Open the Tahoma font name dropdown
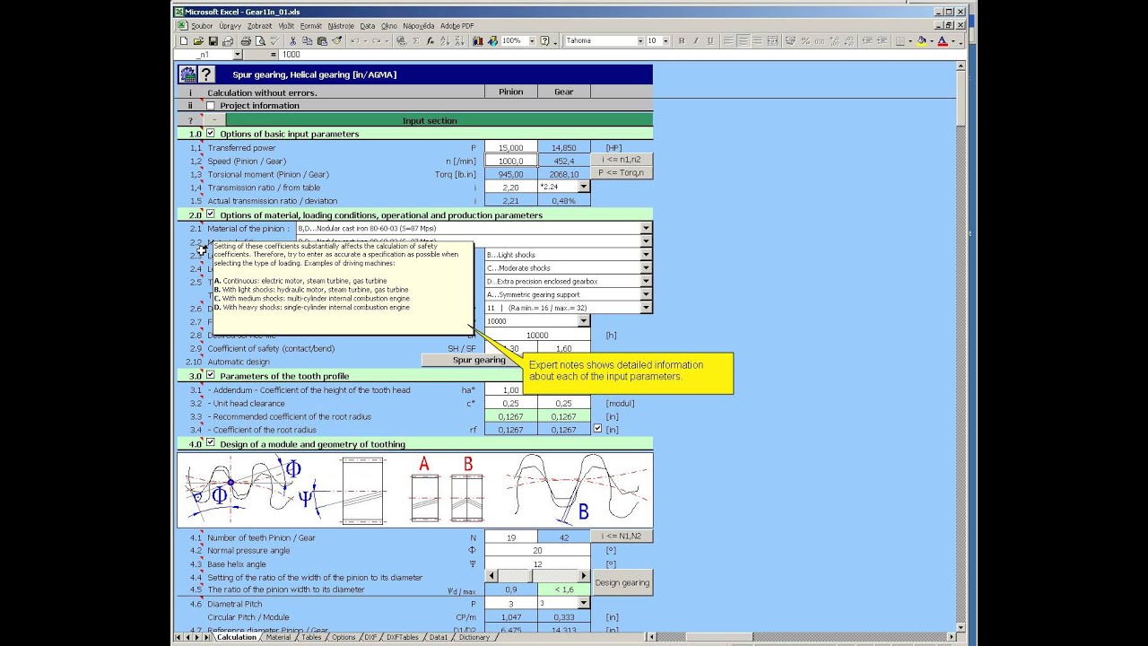This screenshot has height=646, width=1148. tap(640, 40)
